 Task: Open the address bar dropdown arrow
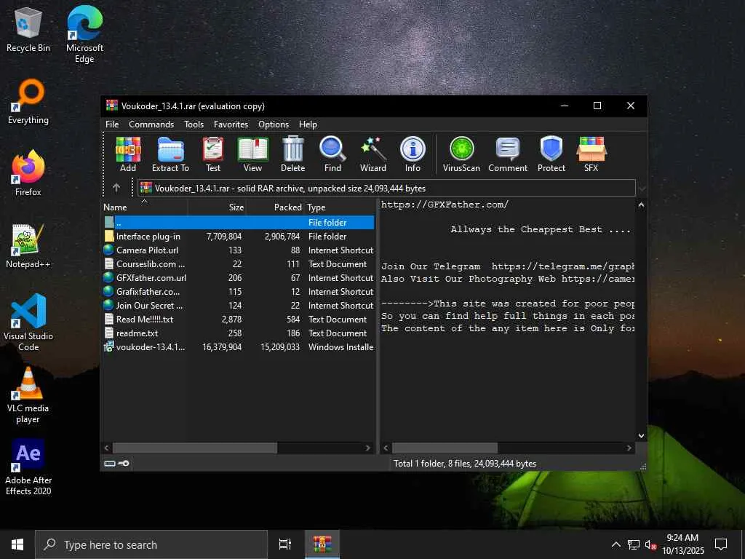642,189
